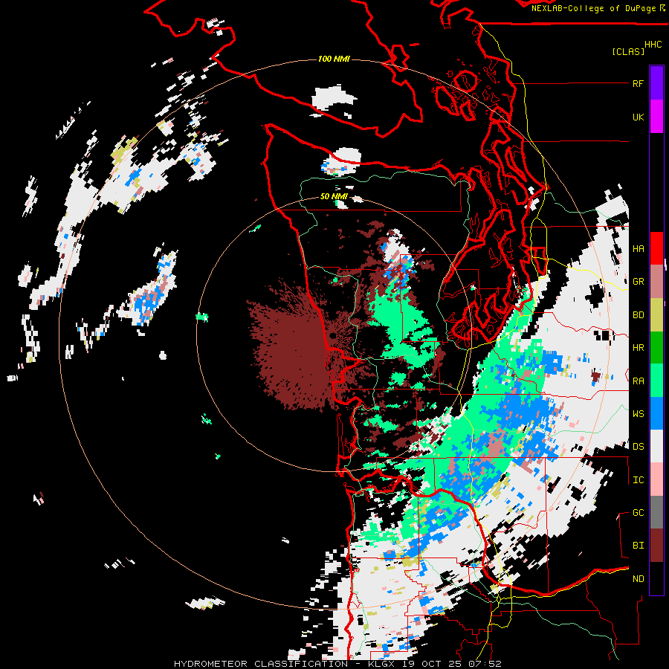
Task: Click the "07:52" timestamp text
Action: coord(485,664)
